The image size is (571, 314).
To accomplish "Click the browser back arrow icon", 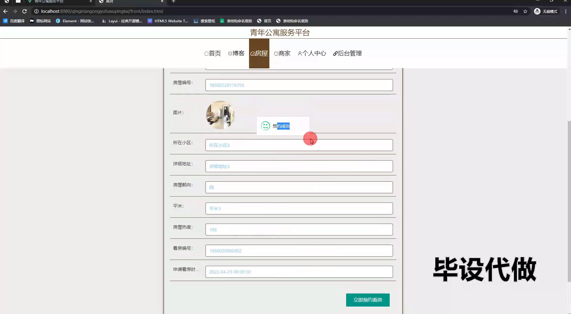I will 5,11.
